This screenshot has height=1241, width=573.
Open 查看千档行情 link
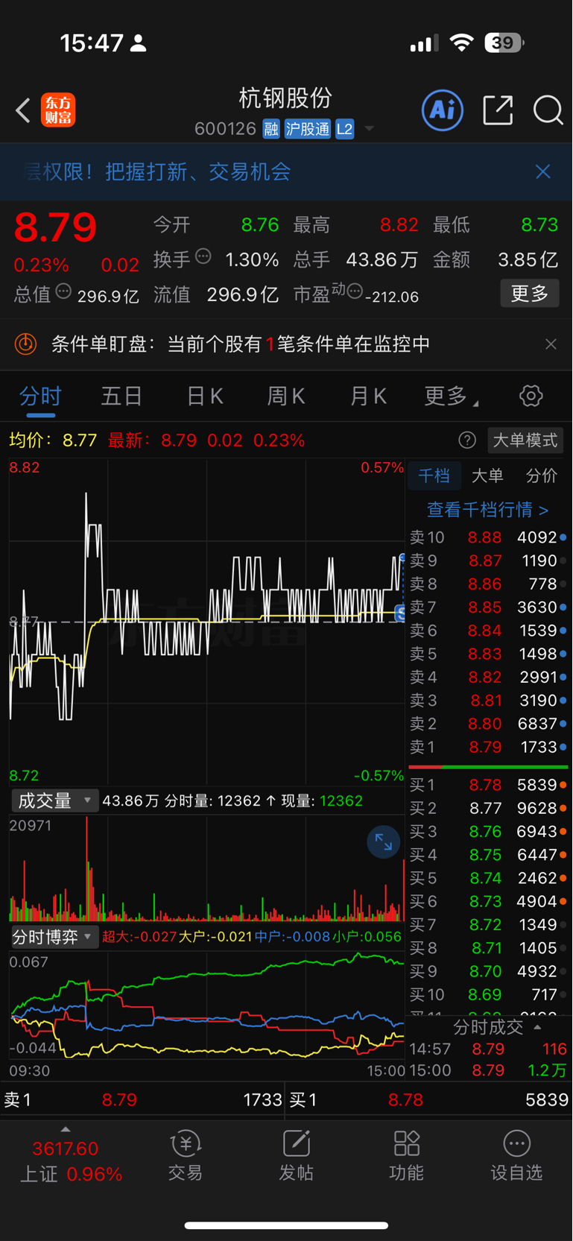click(487, 510)
